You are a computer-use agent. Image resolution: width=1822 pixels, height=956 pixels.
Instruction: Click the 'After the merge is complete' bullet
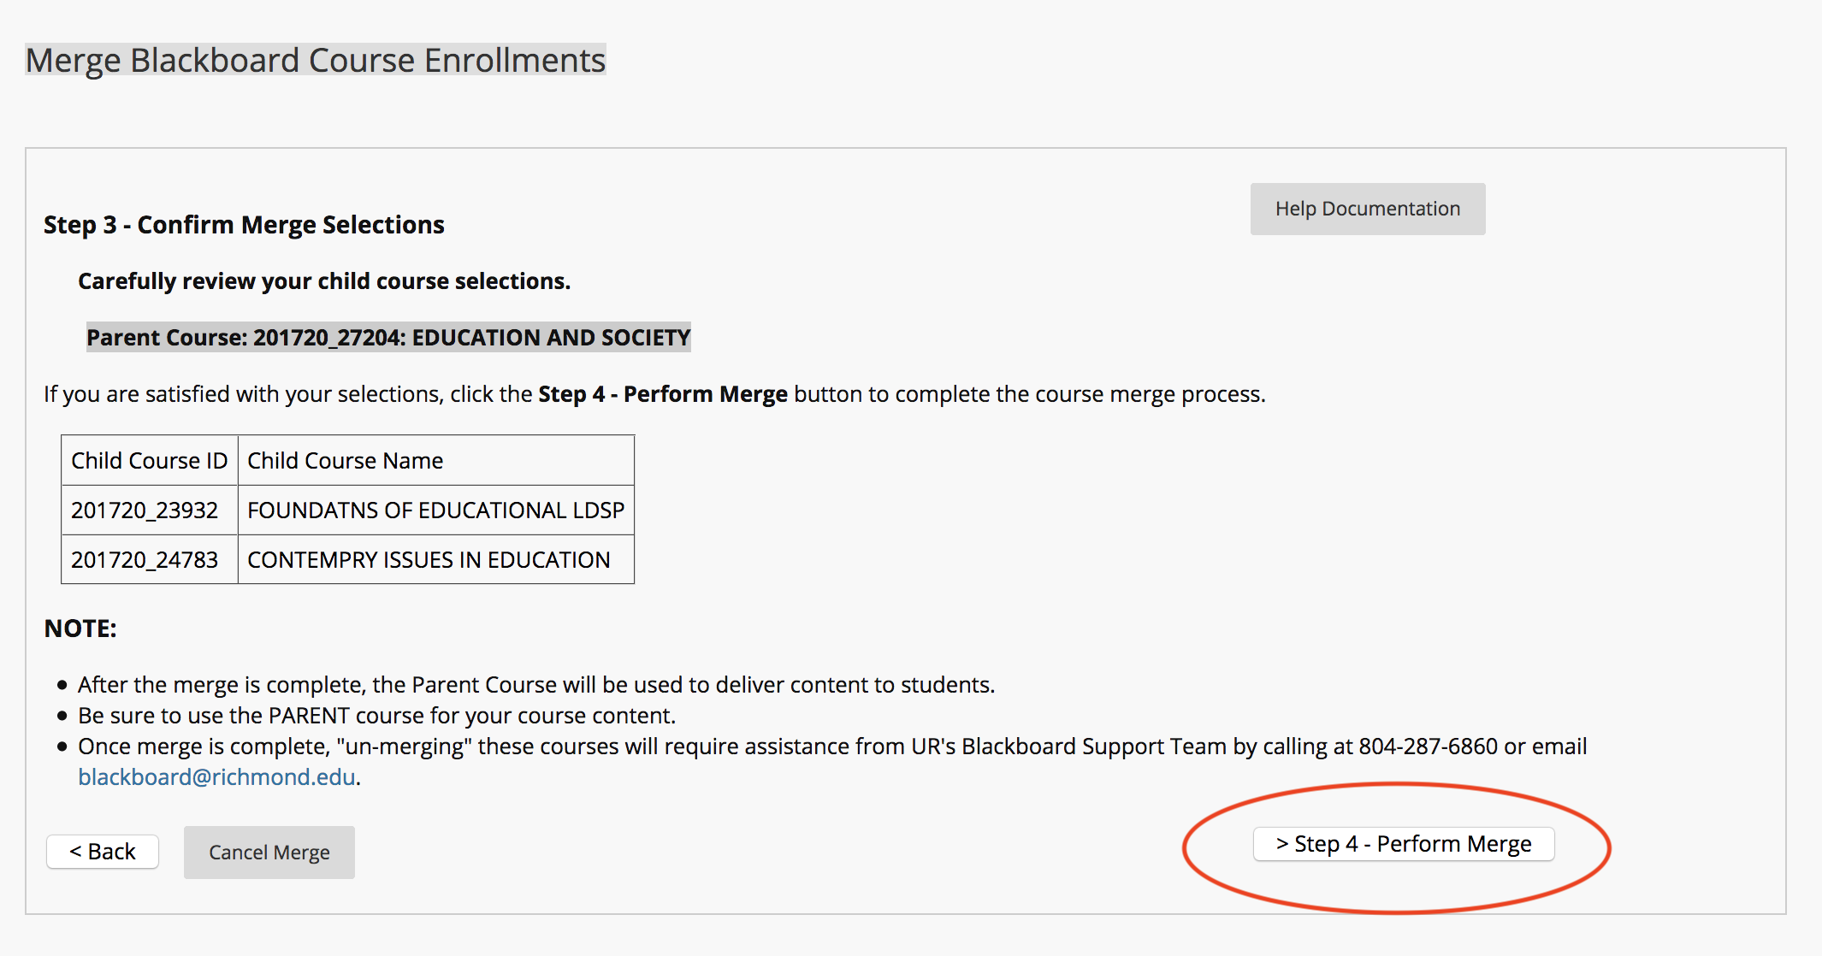point(536,685)
